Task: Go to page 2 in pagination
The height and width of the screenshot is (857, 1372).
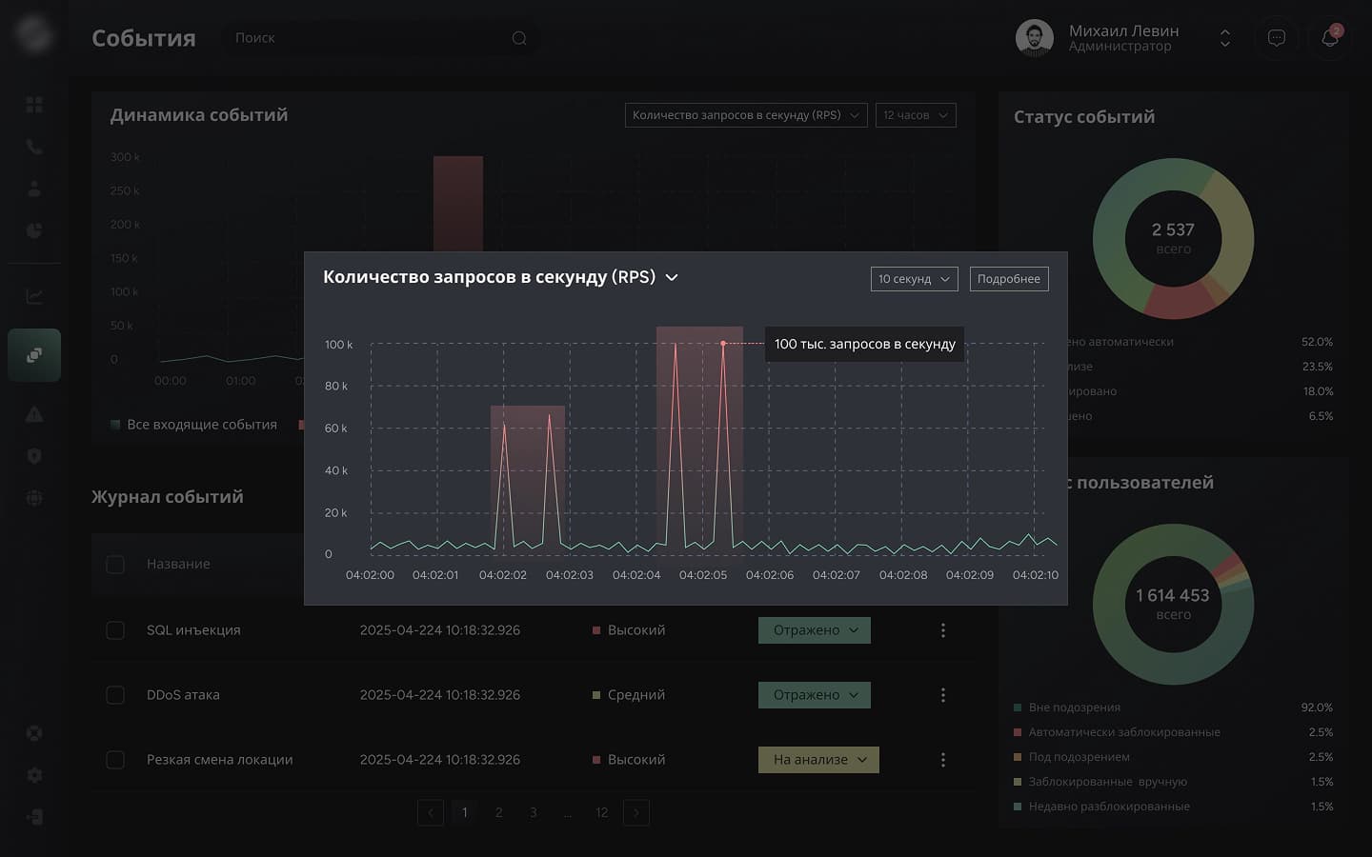Action: click(498, 812)
